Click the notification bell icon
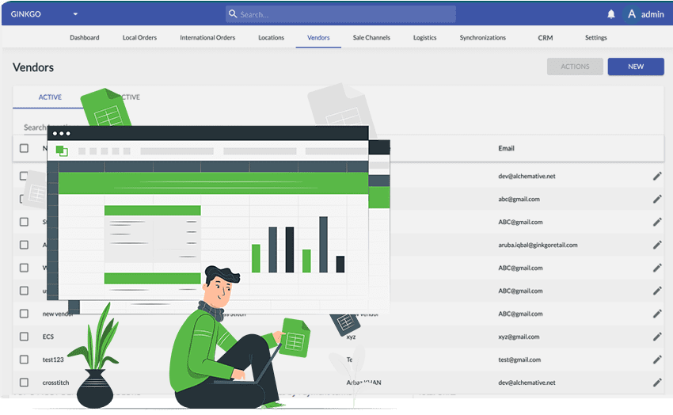The height and width of the screenshot is (415, 673). click(610, 14)
